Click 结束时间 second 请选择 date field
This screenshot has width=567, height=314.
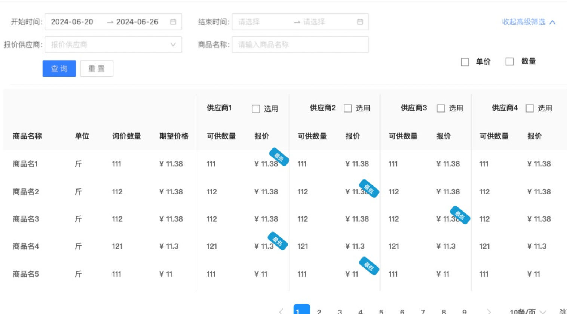tap(314, 22)
